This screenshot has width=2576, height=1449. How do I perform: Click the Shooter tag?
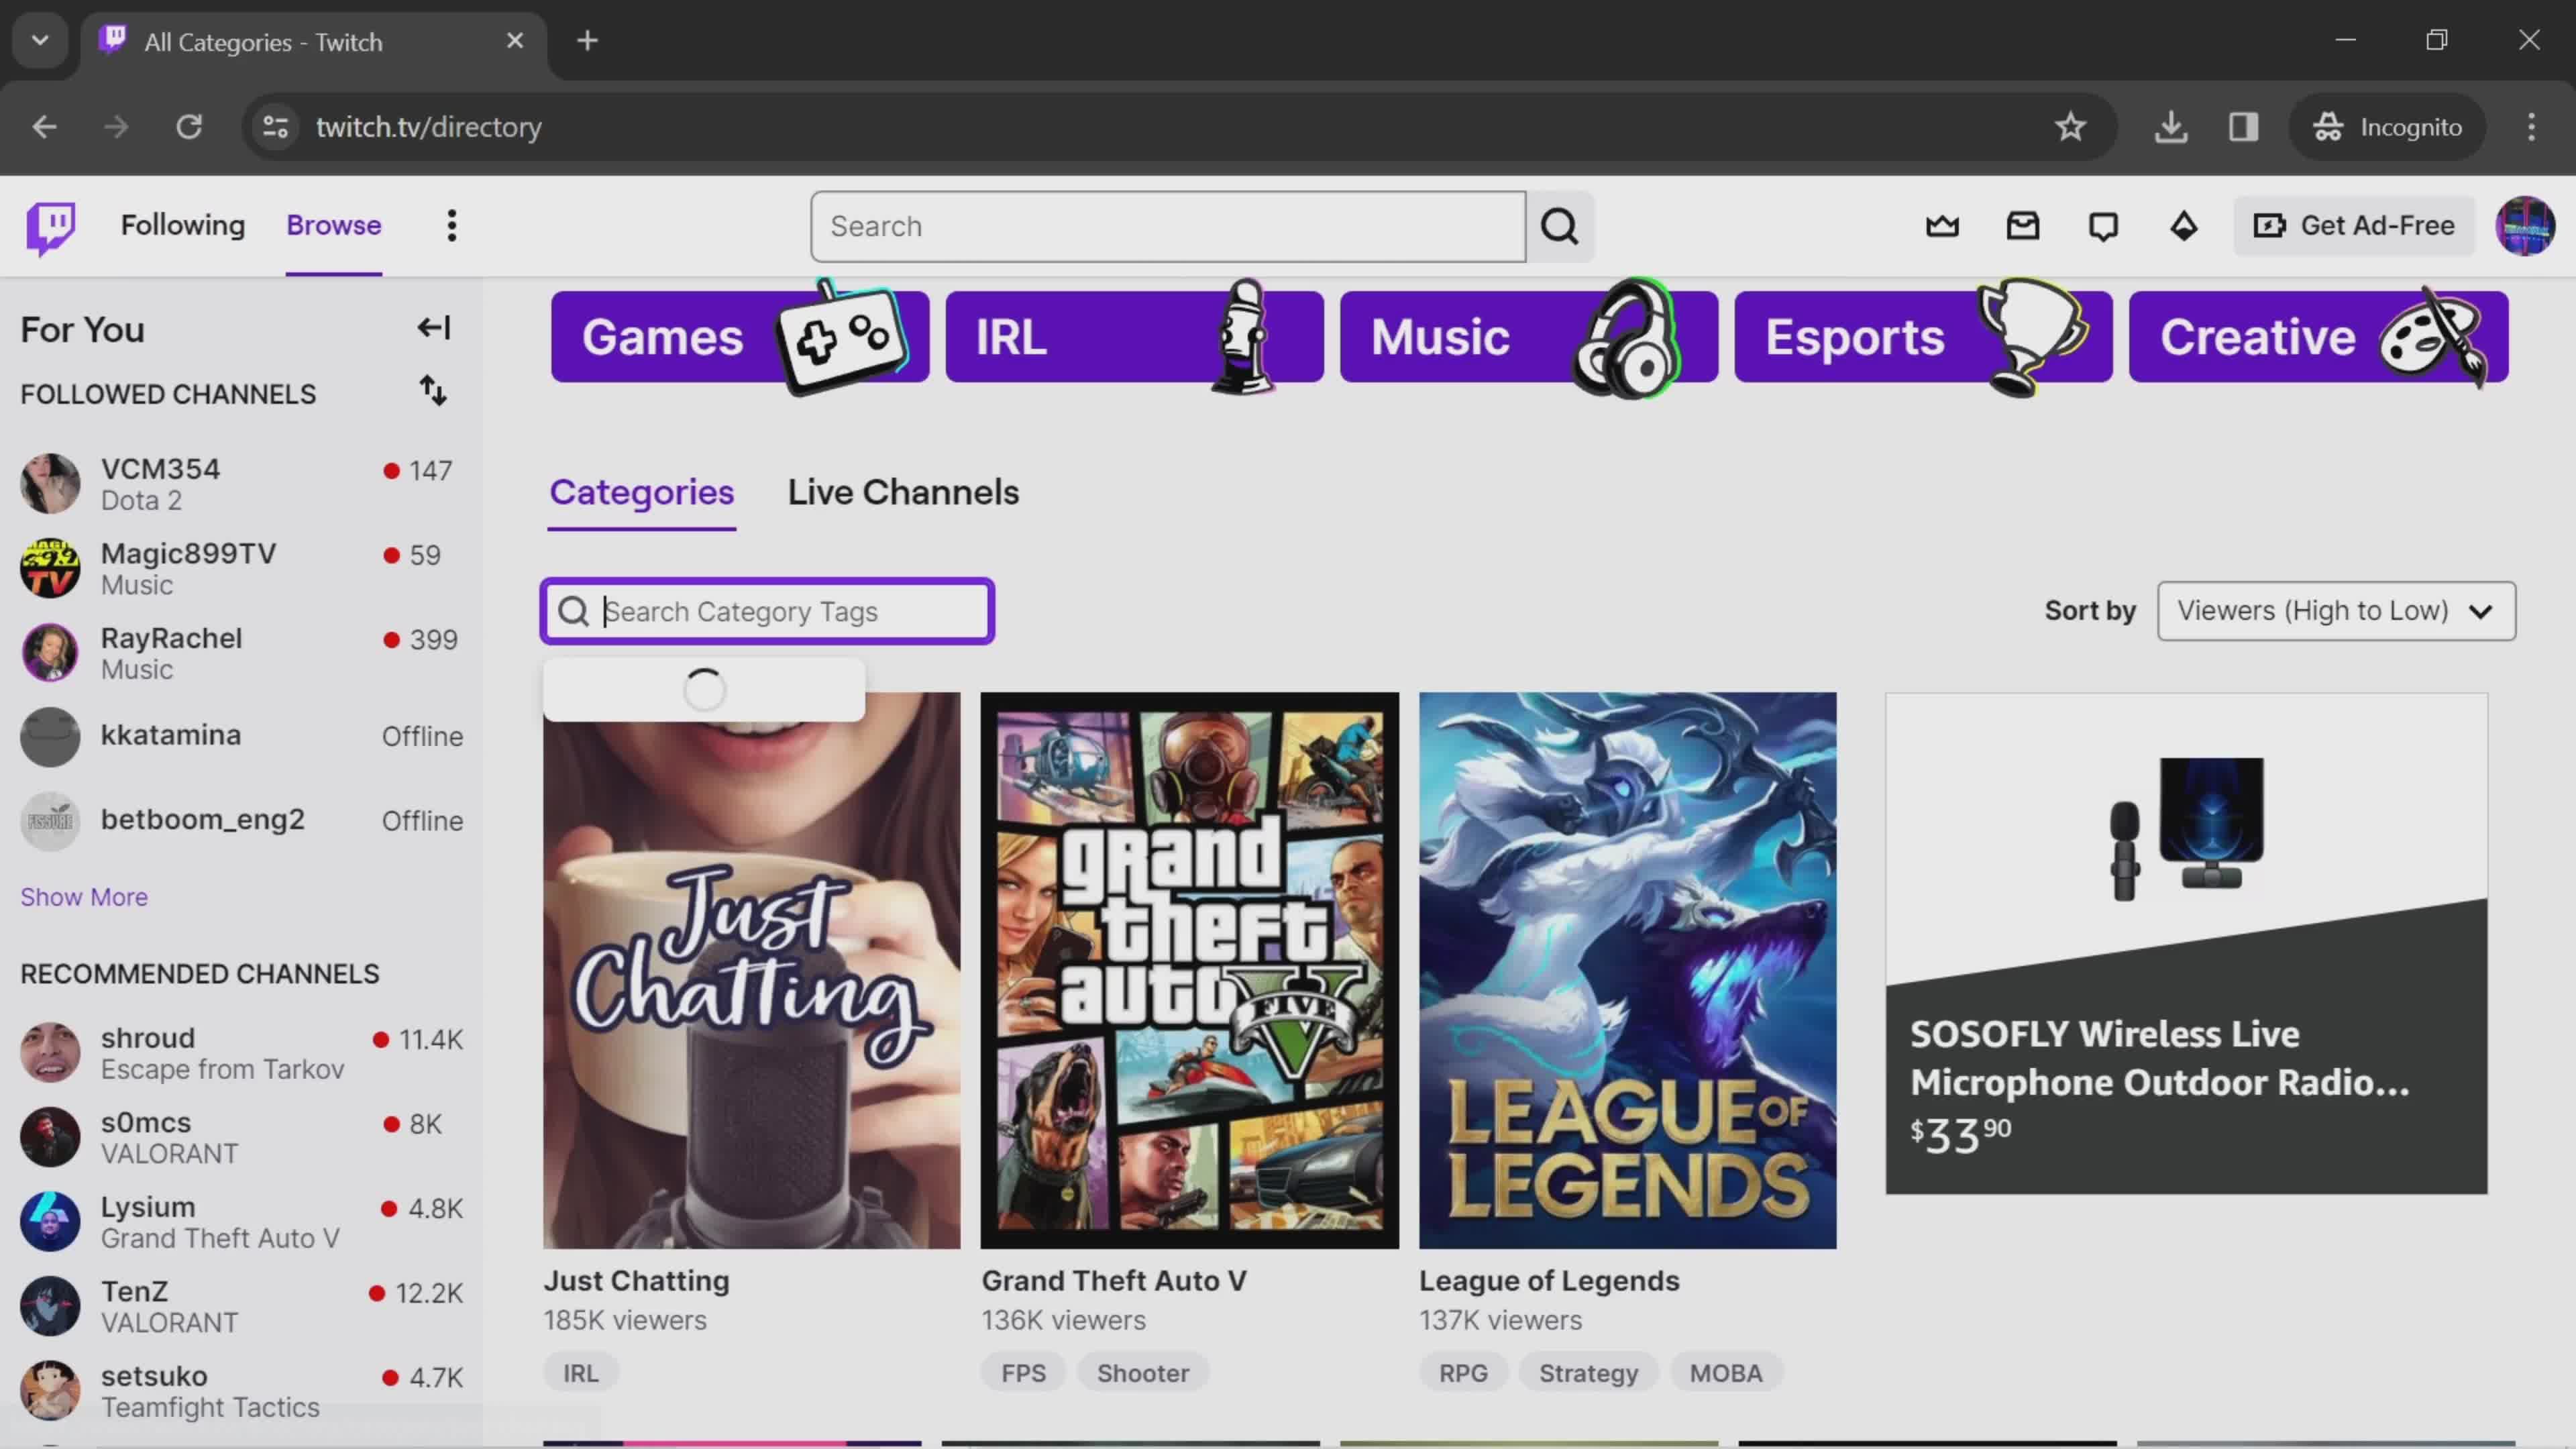pos(1143,1373)
